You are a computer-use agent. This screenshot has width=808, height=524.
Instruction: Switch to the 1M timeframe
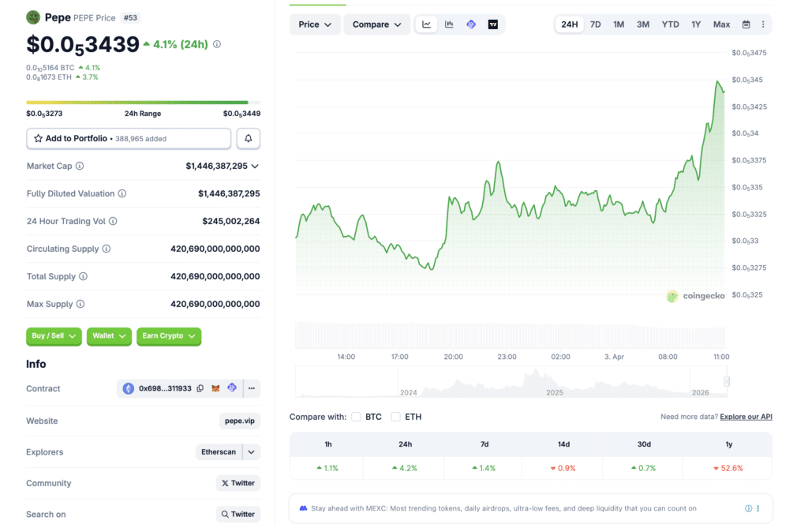pos(619,24)
